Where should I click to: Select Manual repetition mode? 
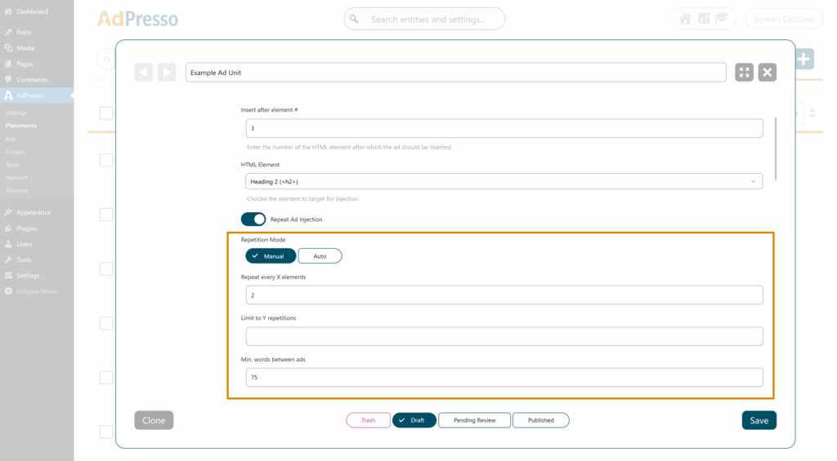pos(271,256)
